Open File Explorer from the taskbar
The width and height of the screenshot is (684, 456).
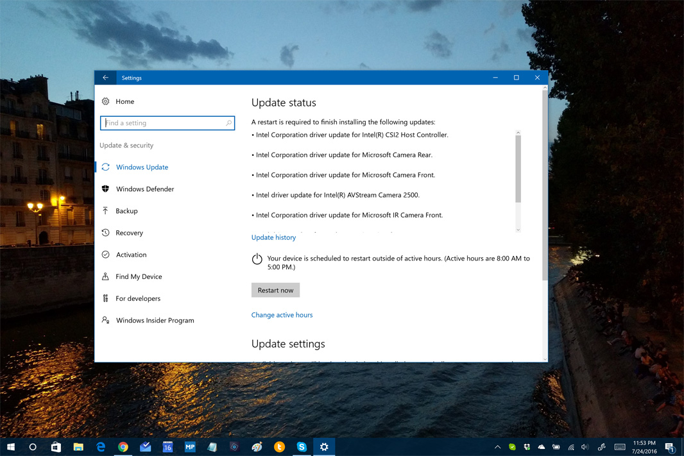(x=78, y=447)
